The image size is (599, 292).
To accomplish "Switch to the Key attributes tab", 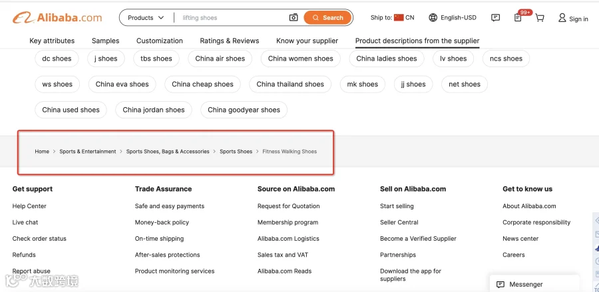I will (52, 41).
